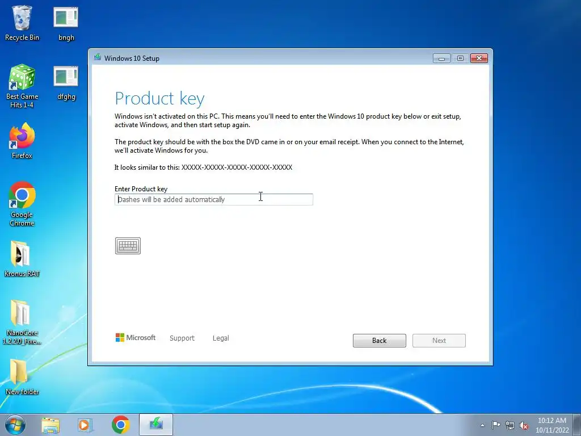Click the Next button in setup
Screen dimensions: 581x436
tap(439, 341)
